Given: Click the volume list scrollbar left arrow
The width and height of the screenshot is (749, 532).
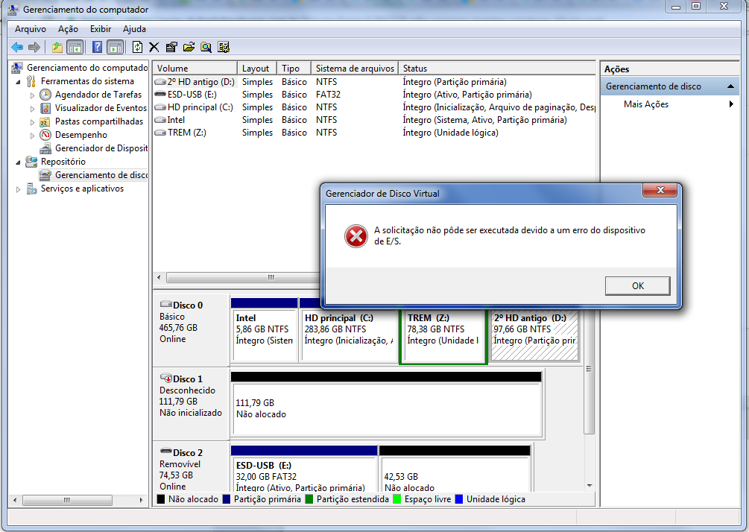Looking at the screenshot, I should [159, 277].
